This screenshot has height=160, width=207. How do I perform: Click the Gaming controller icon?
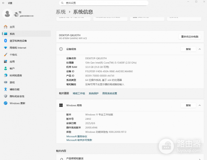6,82
